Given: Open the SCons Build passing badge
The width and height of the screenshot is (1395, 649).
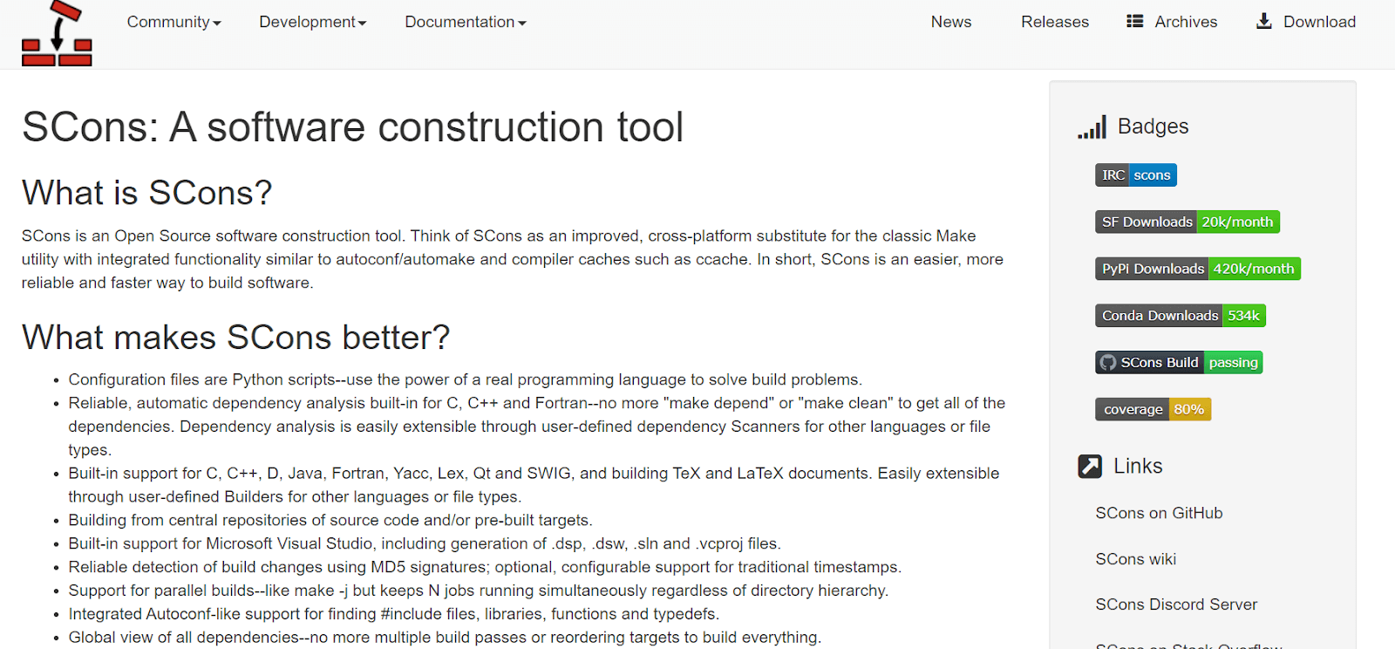Looking at the screenshot, I should (1179, 362).
